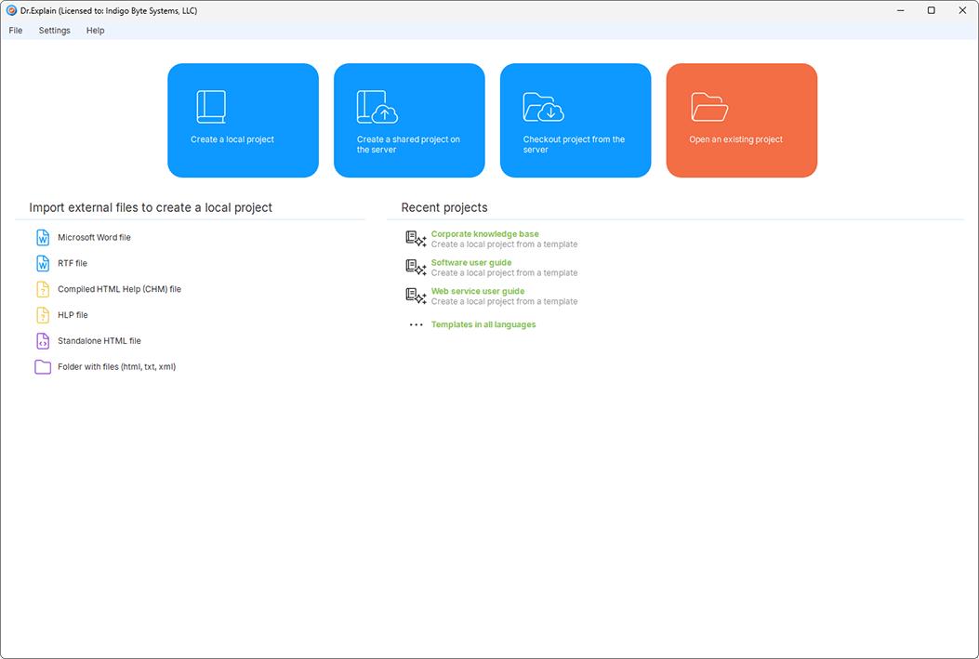Maximize the Dr.Explain window

point(931,10)
